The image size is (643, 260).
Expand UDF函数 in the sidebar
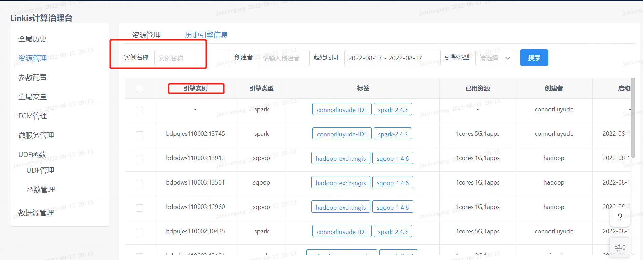click(32, 155)
